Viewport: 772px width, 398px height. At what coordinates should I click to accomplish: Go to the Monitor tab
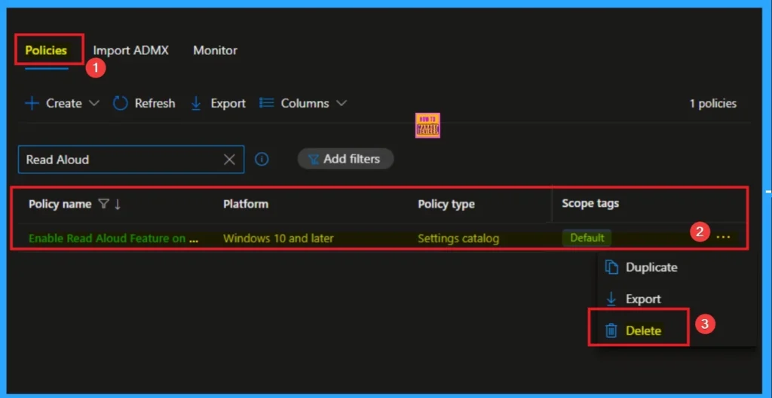215,50
